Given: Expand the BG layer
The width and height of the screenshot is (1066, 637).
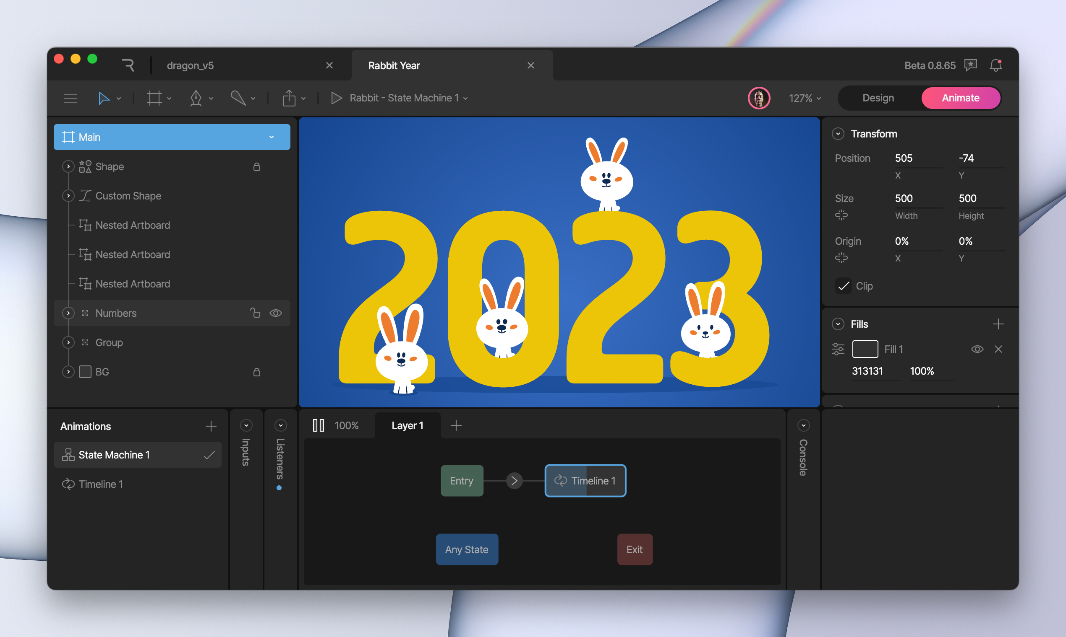Looking at the screenshot, I should [x=68, y=372].
